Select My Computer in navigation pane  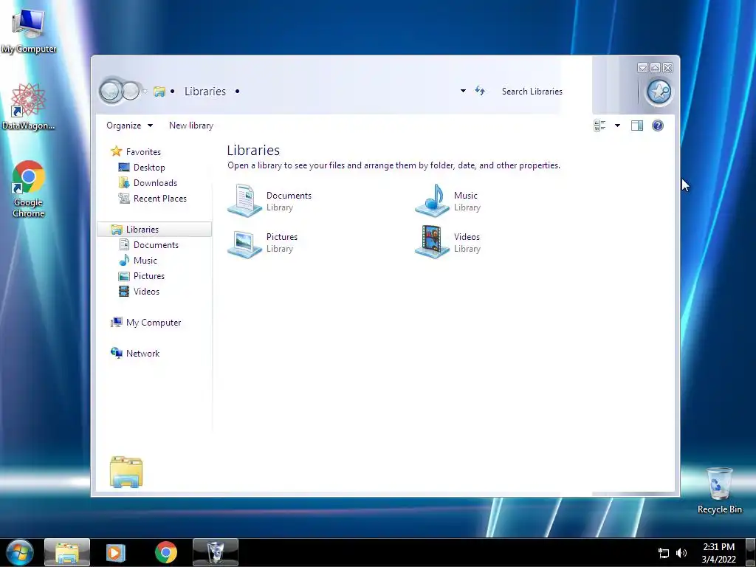tap(154, 323)
